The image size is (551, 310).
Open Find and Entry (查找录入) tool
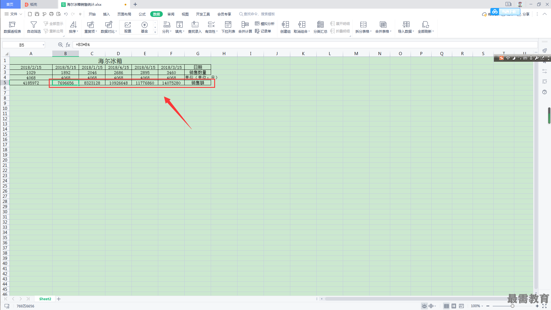tap(195, 27)
